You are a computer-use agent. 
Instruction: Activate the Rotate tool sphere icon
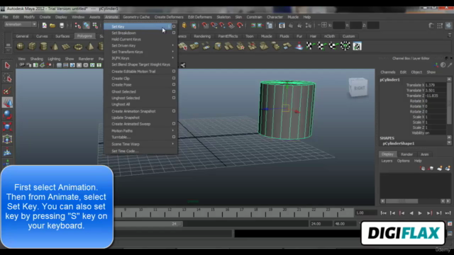click(7, 115)
